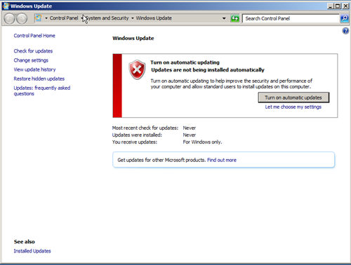Open the address bar history dropdown

coord(224,18)
